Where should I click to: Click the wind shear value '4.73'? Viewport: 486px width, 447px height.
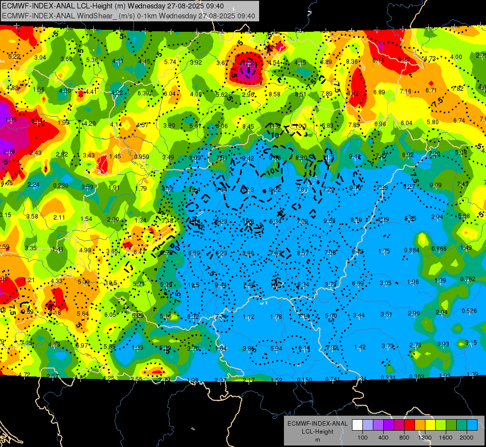point(430,58)
